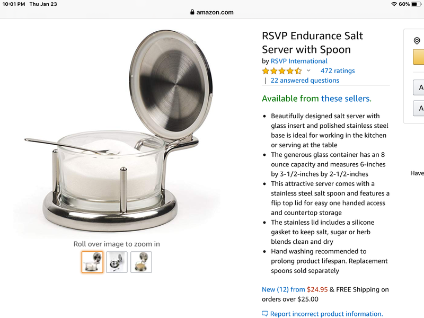
Task: Tap the location pin icon in buy box
Action: [x=417, y=41]
